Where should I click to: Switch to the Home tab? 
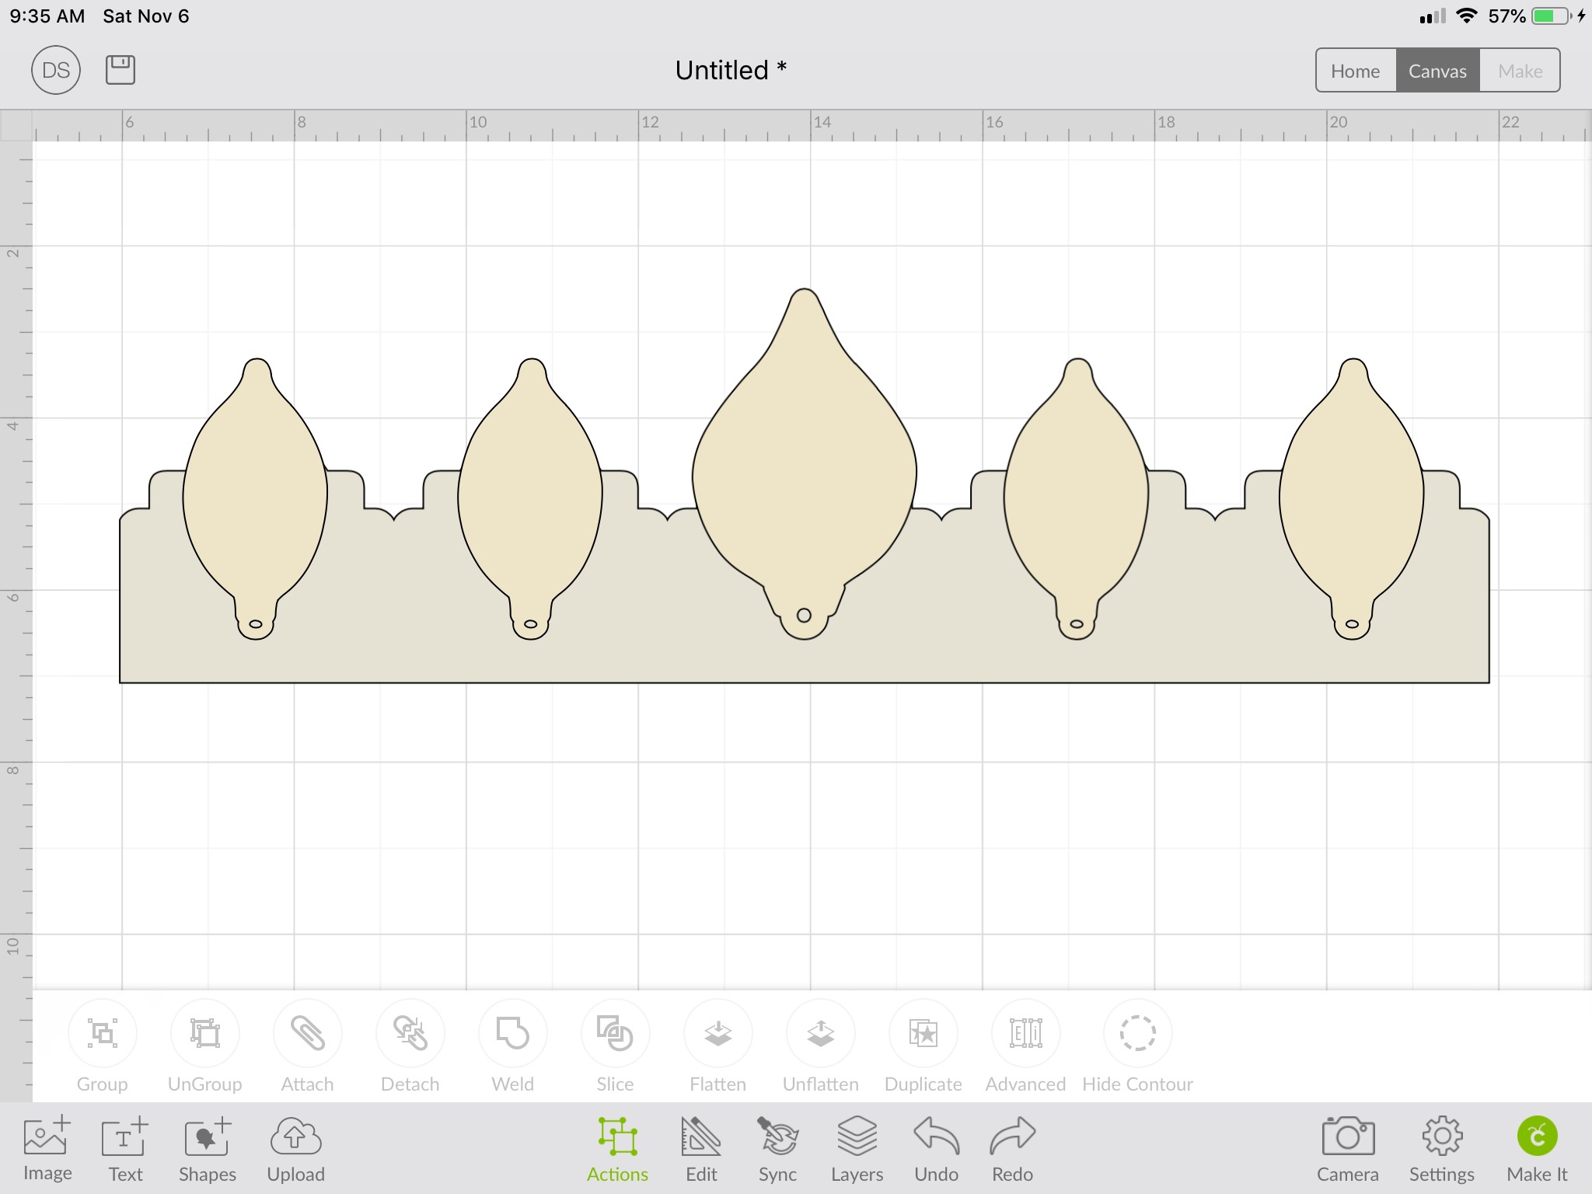tap(1355, 71)
